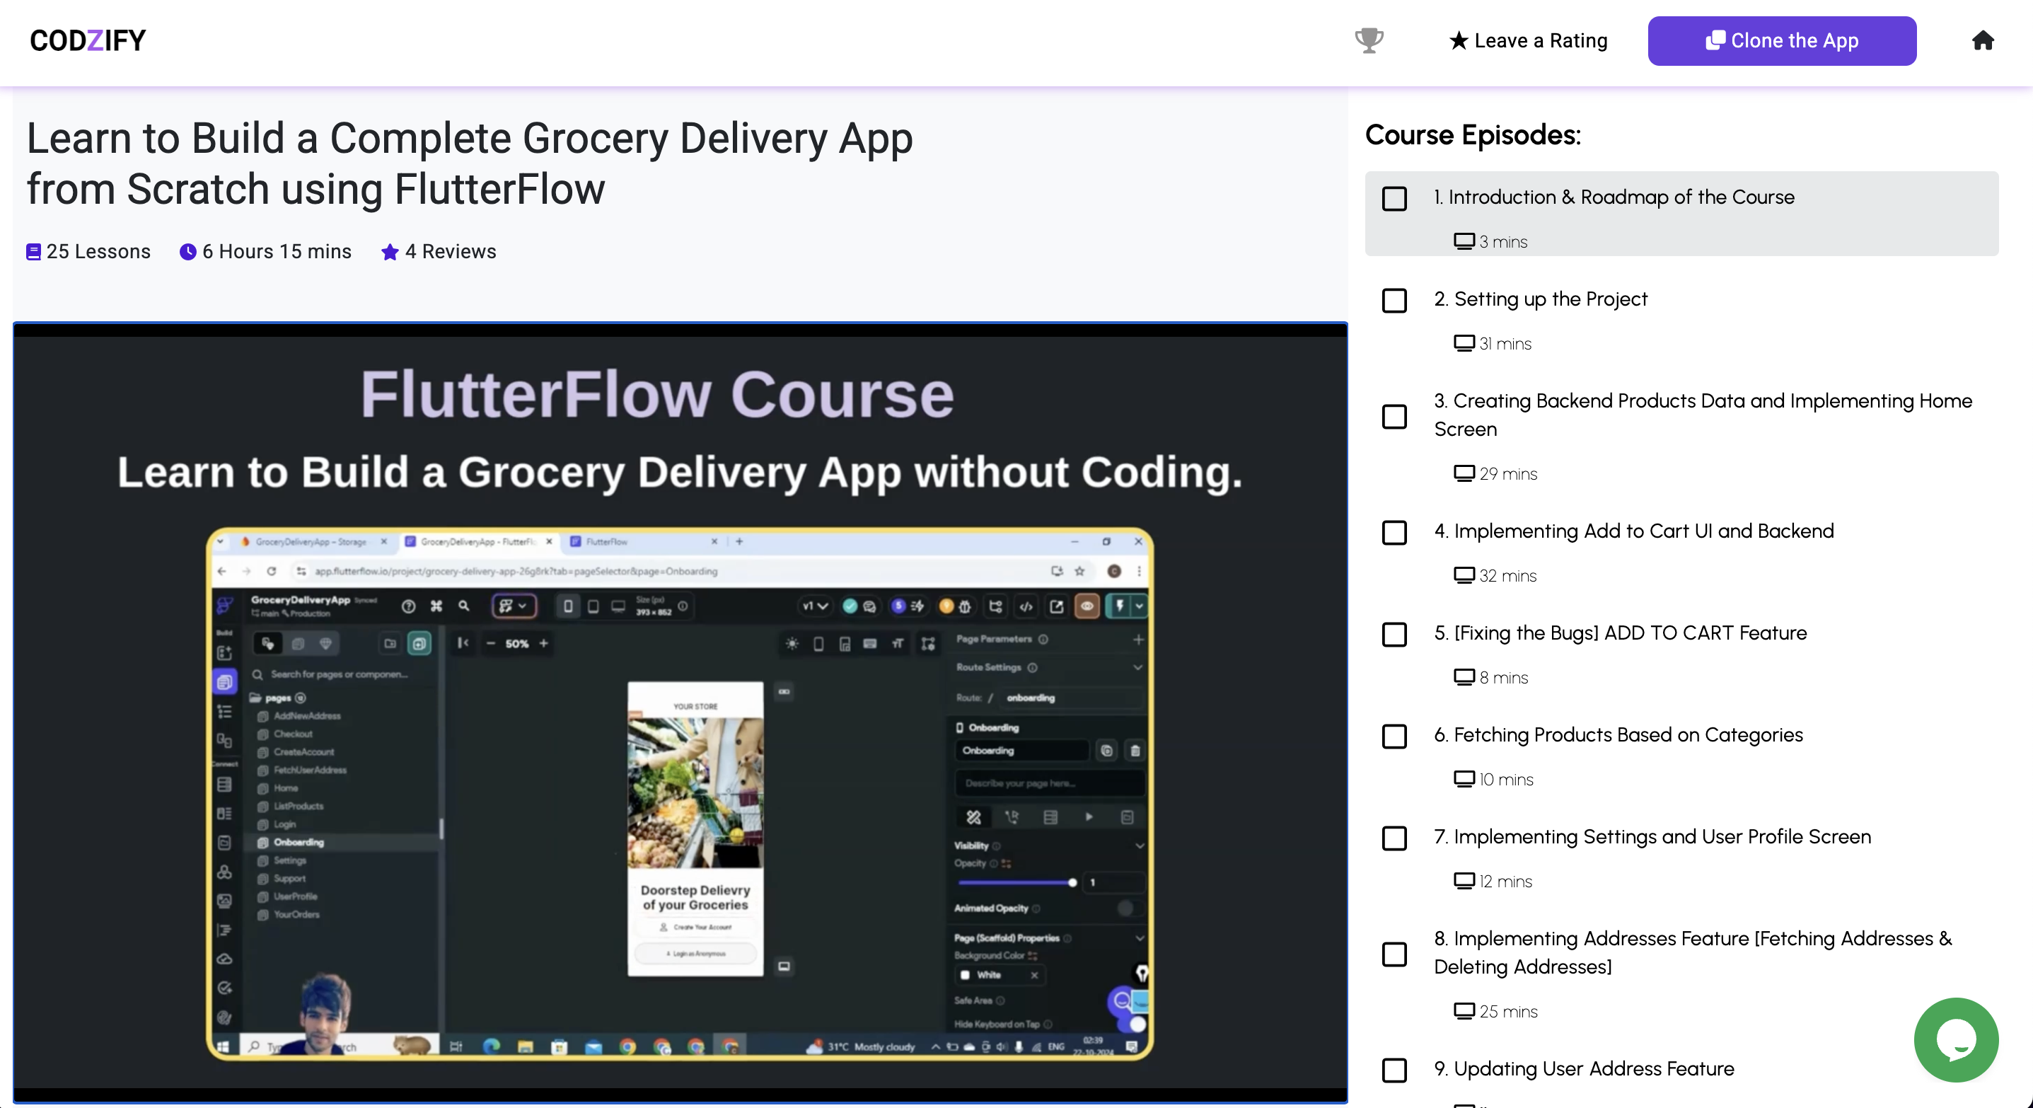Select the Onboarding page in video page tree

click(x=299, y=842)
